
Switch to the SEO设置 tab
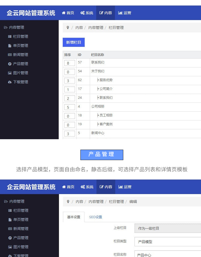coord(96,217)
